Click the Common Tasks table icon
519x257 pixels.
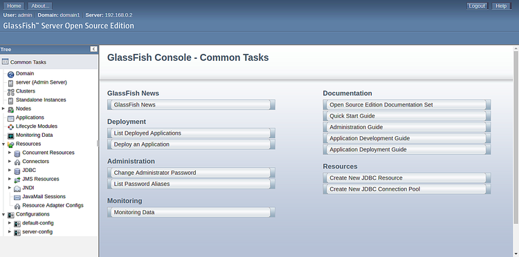[x=5, y=61]
